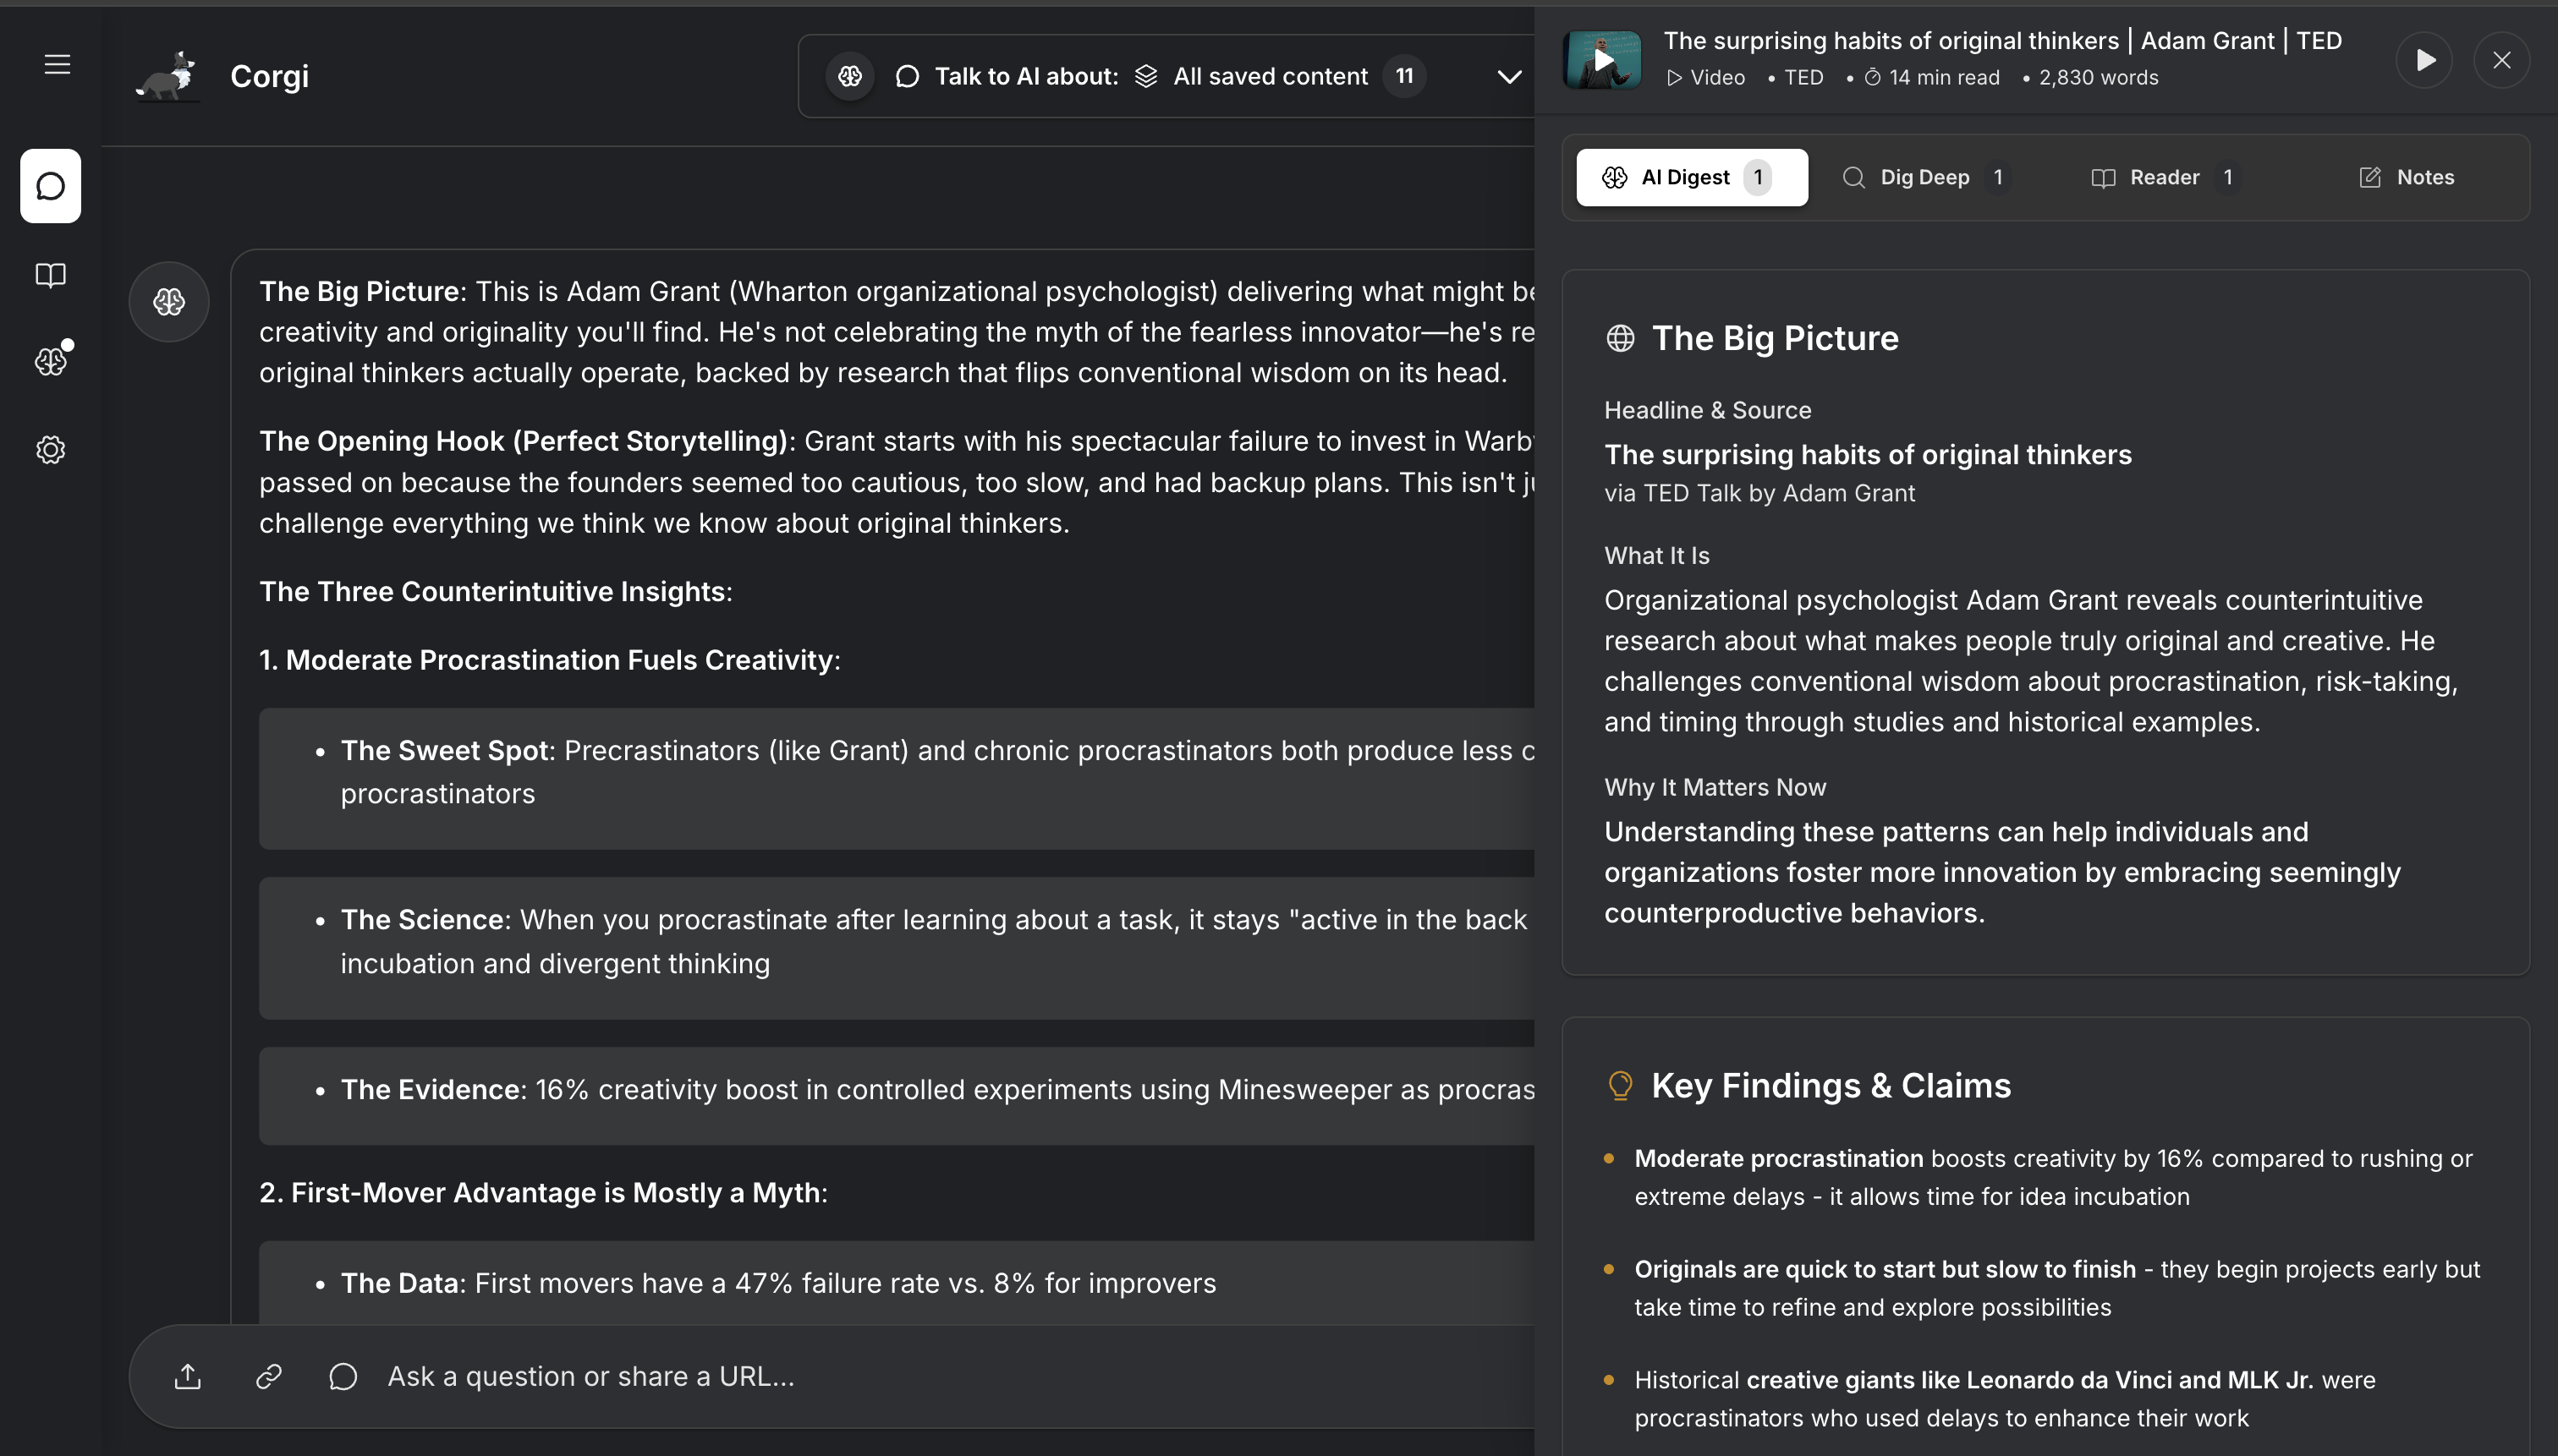Click the upload icon in input bar
Screen dimensions: 2558x1456
[188, 1377]
